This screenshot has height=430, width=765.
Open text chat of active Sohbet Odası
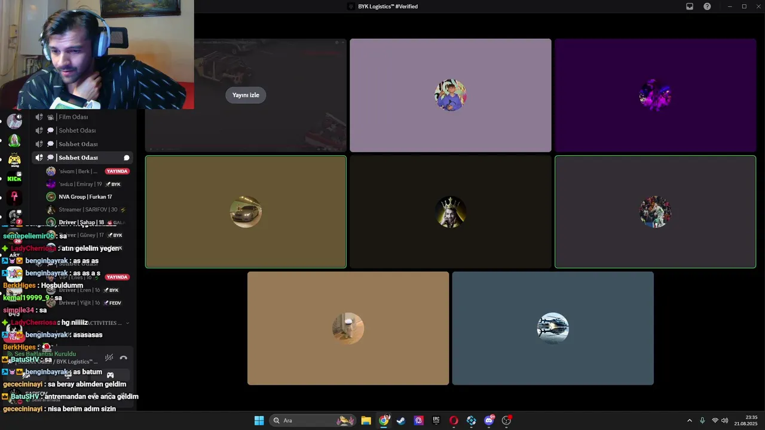pos(127,158)
